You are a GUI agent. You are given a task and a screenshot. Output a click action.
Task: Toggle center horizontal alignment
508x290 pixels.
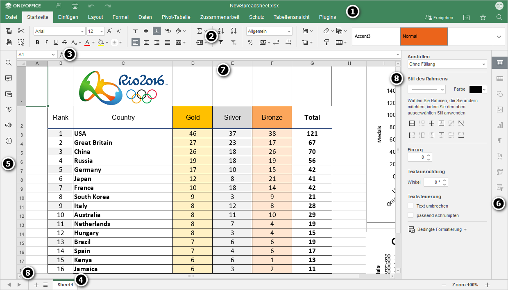[x=146, y=42]
